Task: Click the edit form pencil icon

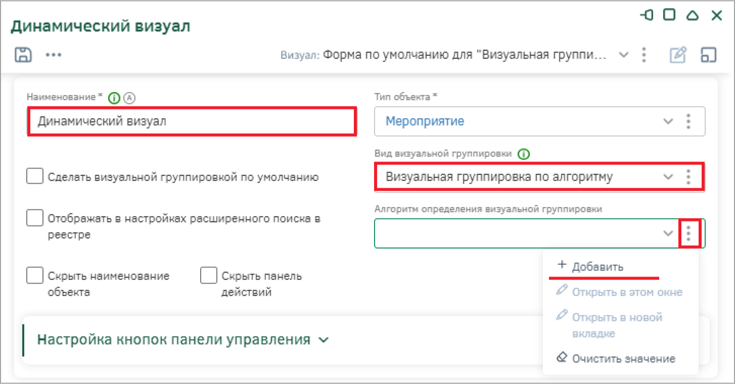Action: coord(677,55)
